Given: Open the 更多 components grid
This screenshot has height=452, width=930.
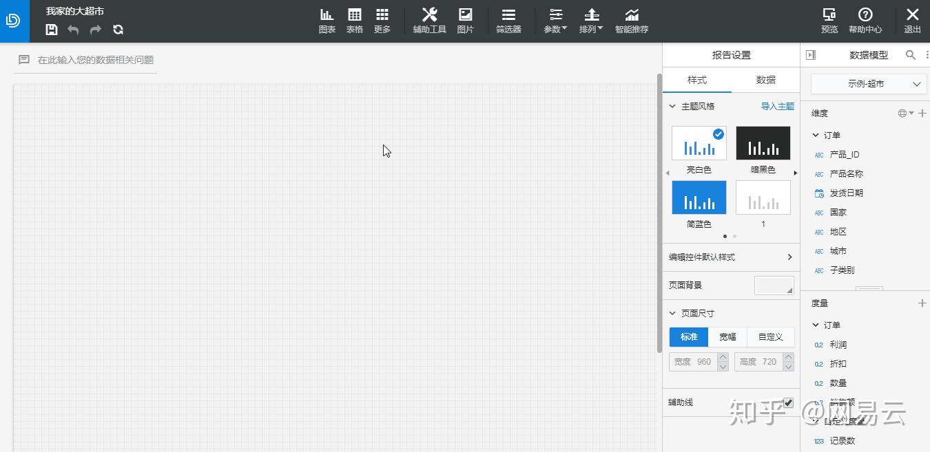Looking at the screenshot, I should [382, 21].
